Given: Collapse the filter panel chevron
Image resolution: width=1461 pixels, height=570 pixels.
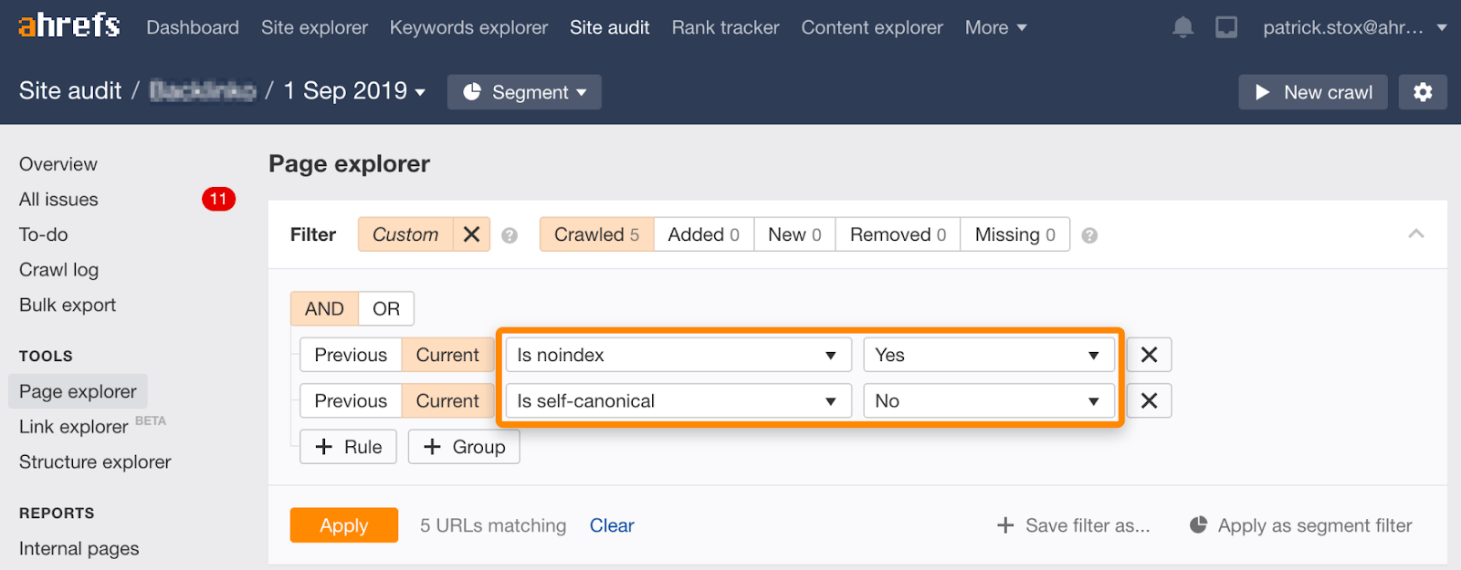Looking at the screenshot, I should point(1415,234).
